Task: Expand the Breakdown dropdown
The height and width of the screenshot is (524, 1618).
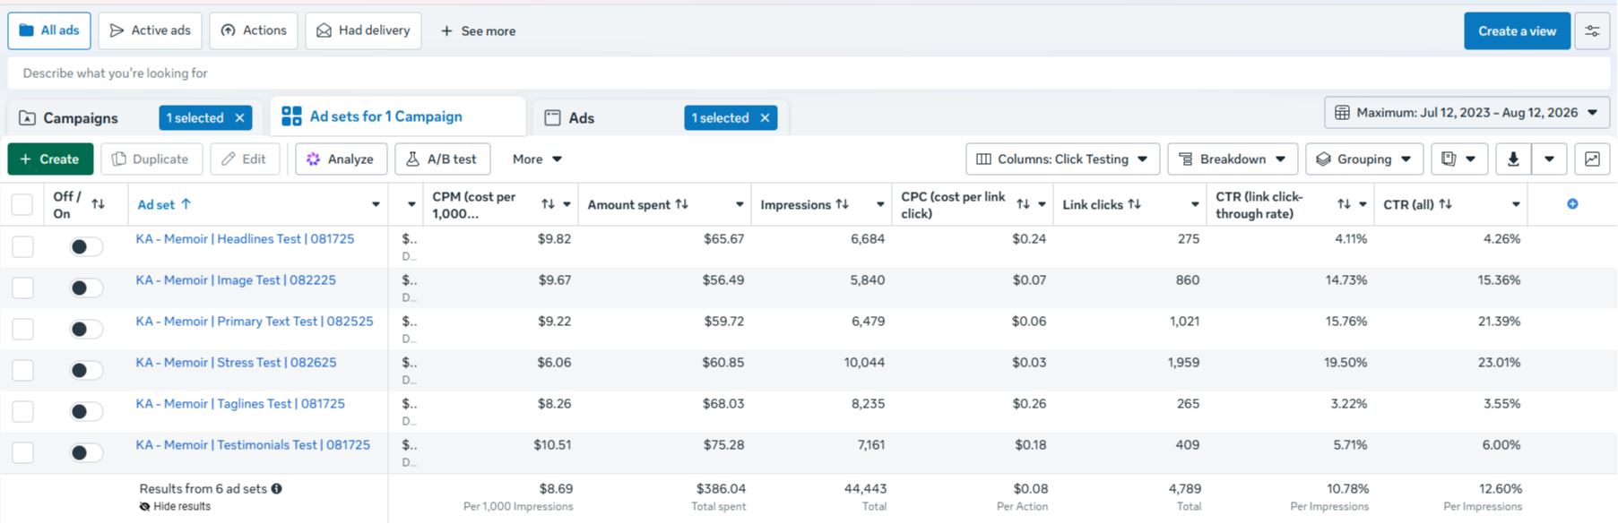Action: (1233, 159)
